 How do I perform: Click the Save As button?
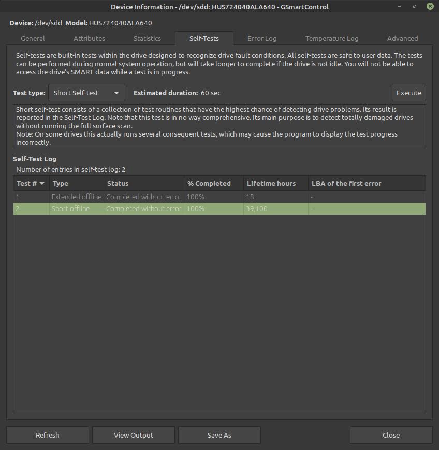219,435
